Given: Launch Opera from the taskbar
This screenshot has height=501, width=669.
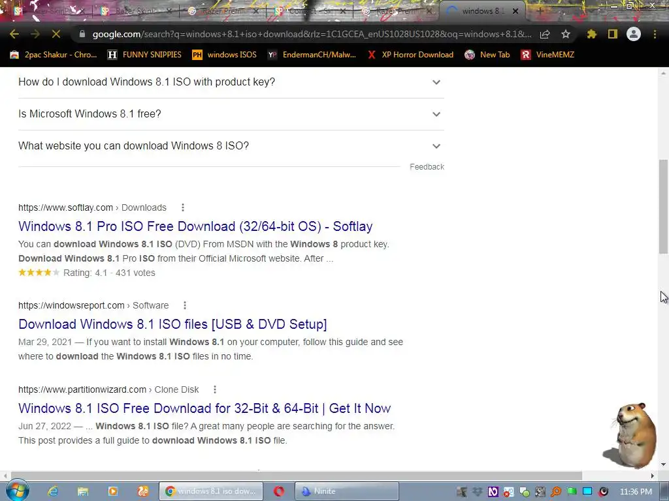Looking at the screenshot, I should click(x=279, y=491).
